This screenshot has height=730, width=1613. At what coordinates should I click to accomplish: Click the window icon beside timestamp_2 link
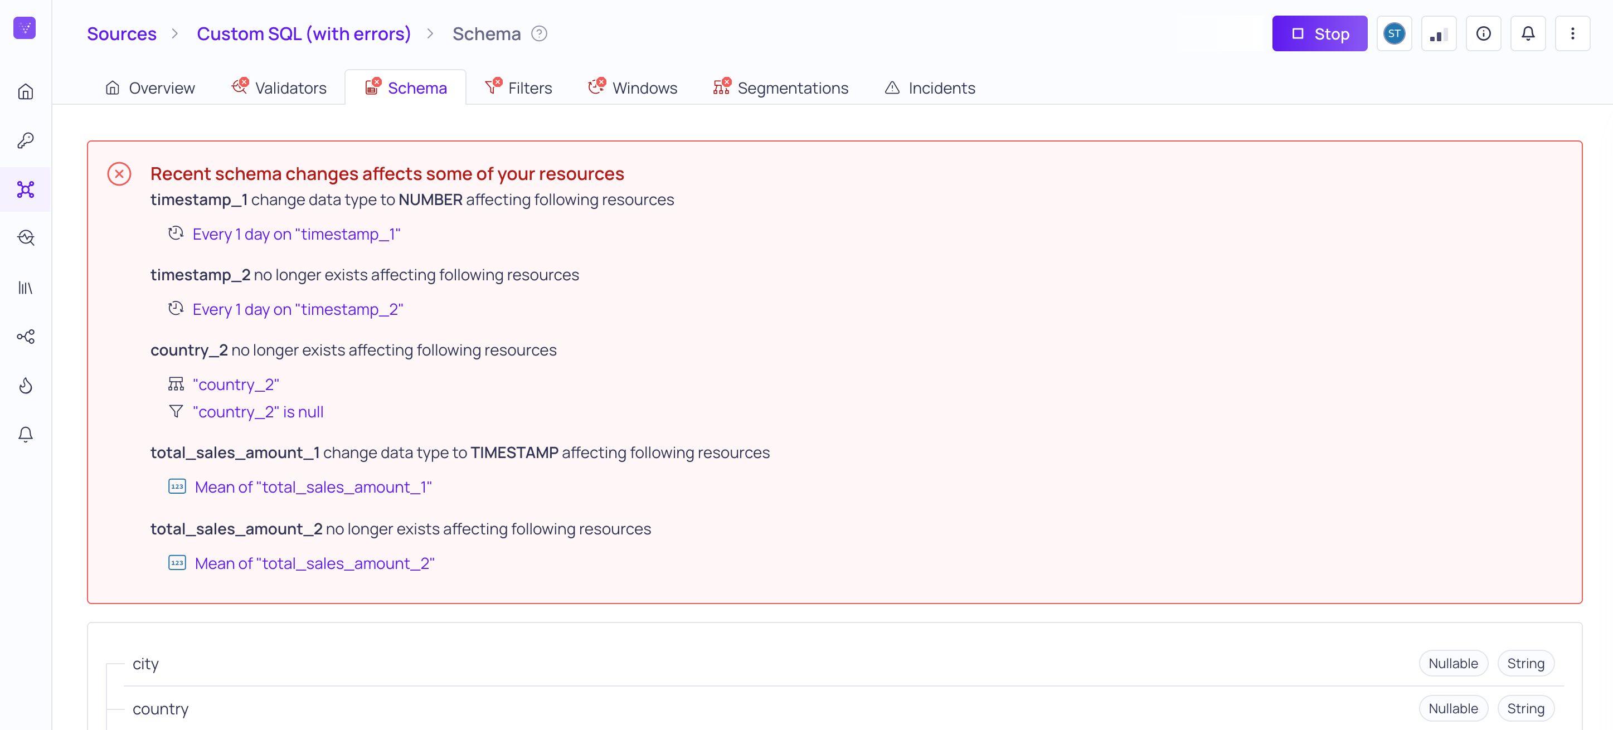click(176, 308)
